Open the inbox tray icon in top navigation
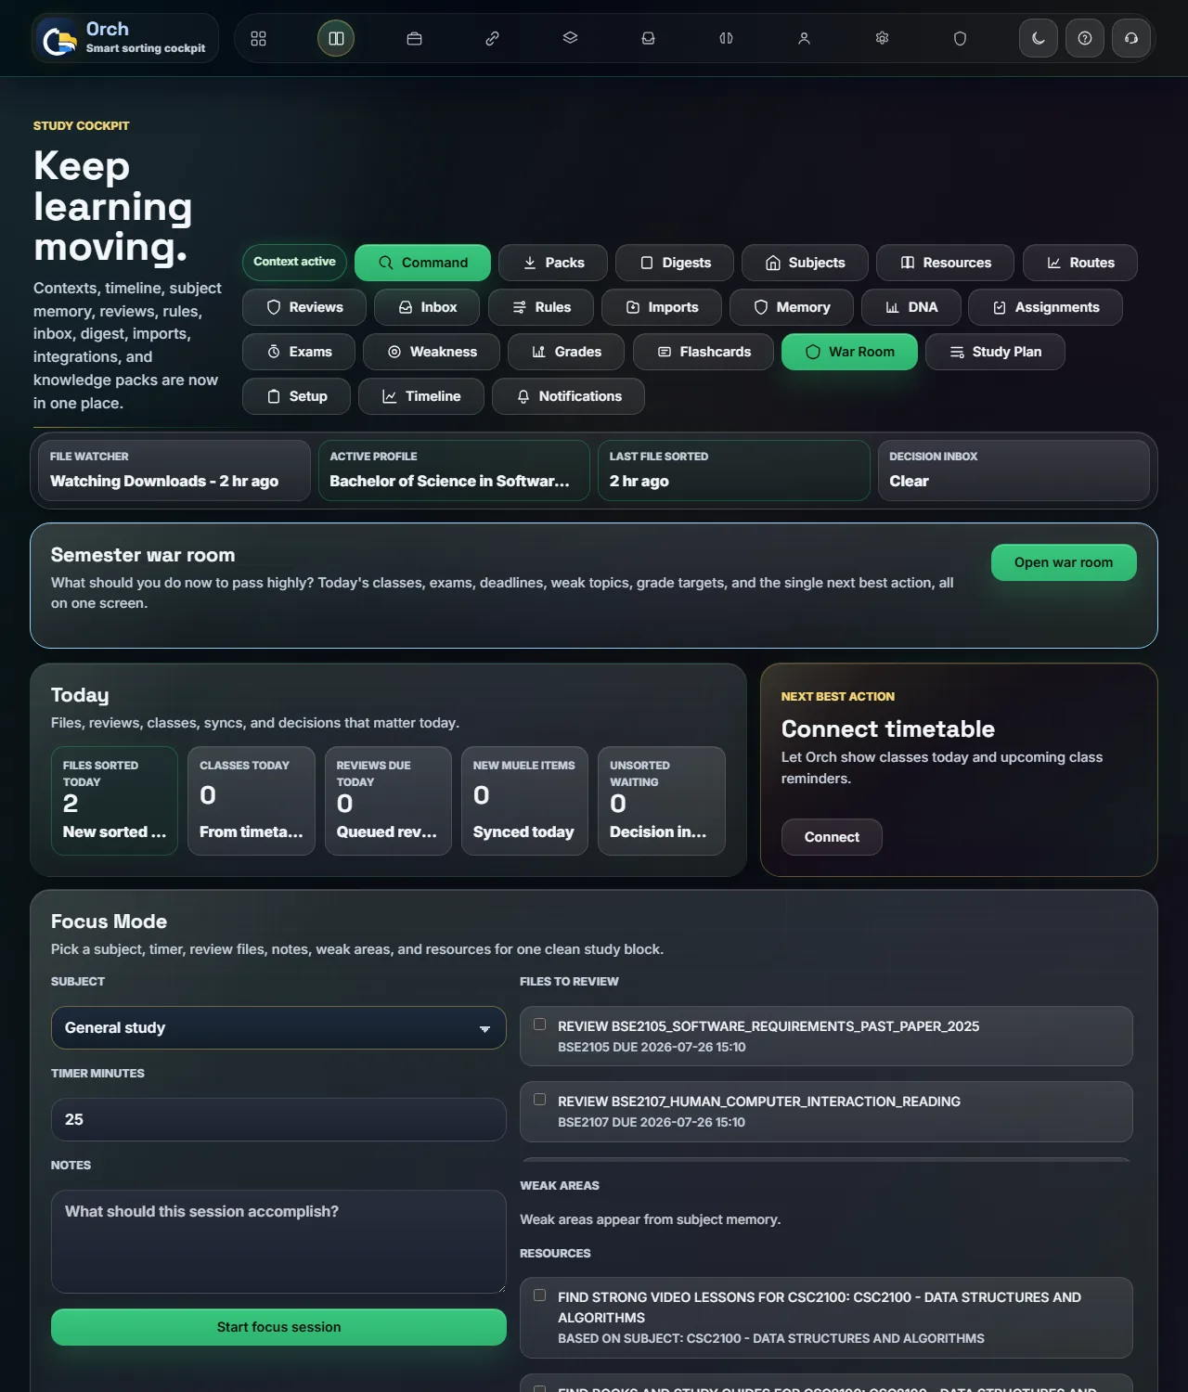Viewport: 1188px width, 1392px height. [x=648, y=38]
